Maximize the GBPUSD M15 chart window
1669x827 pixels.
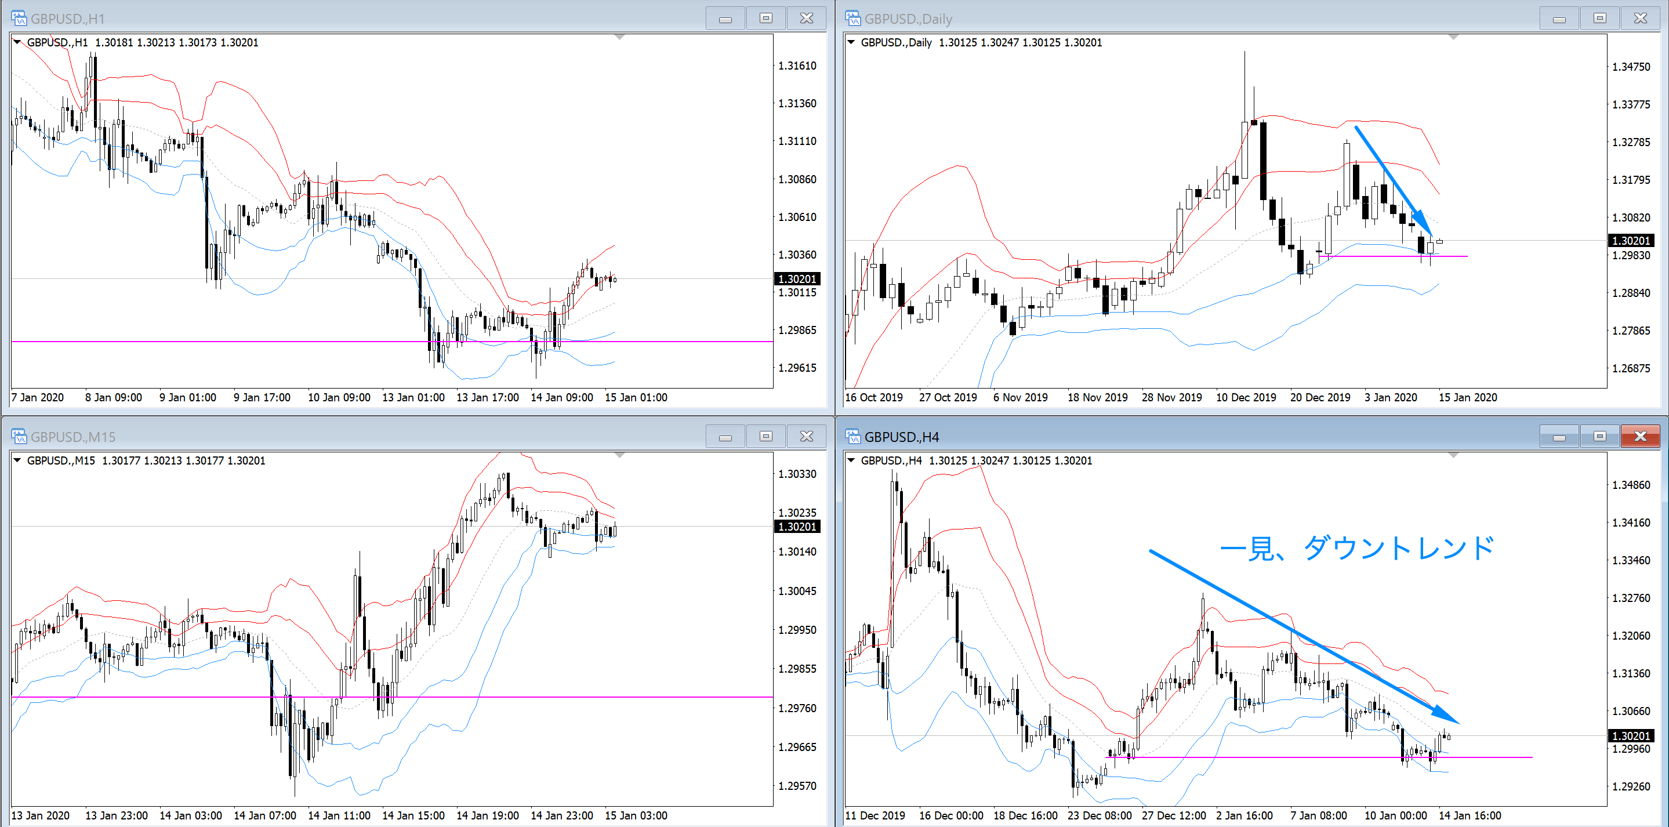tap(766, 436)
